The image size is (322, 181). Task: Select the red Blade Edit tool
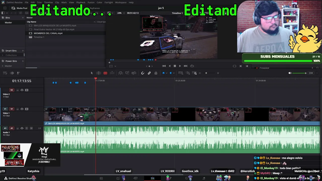pos(105,73)
